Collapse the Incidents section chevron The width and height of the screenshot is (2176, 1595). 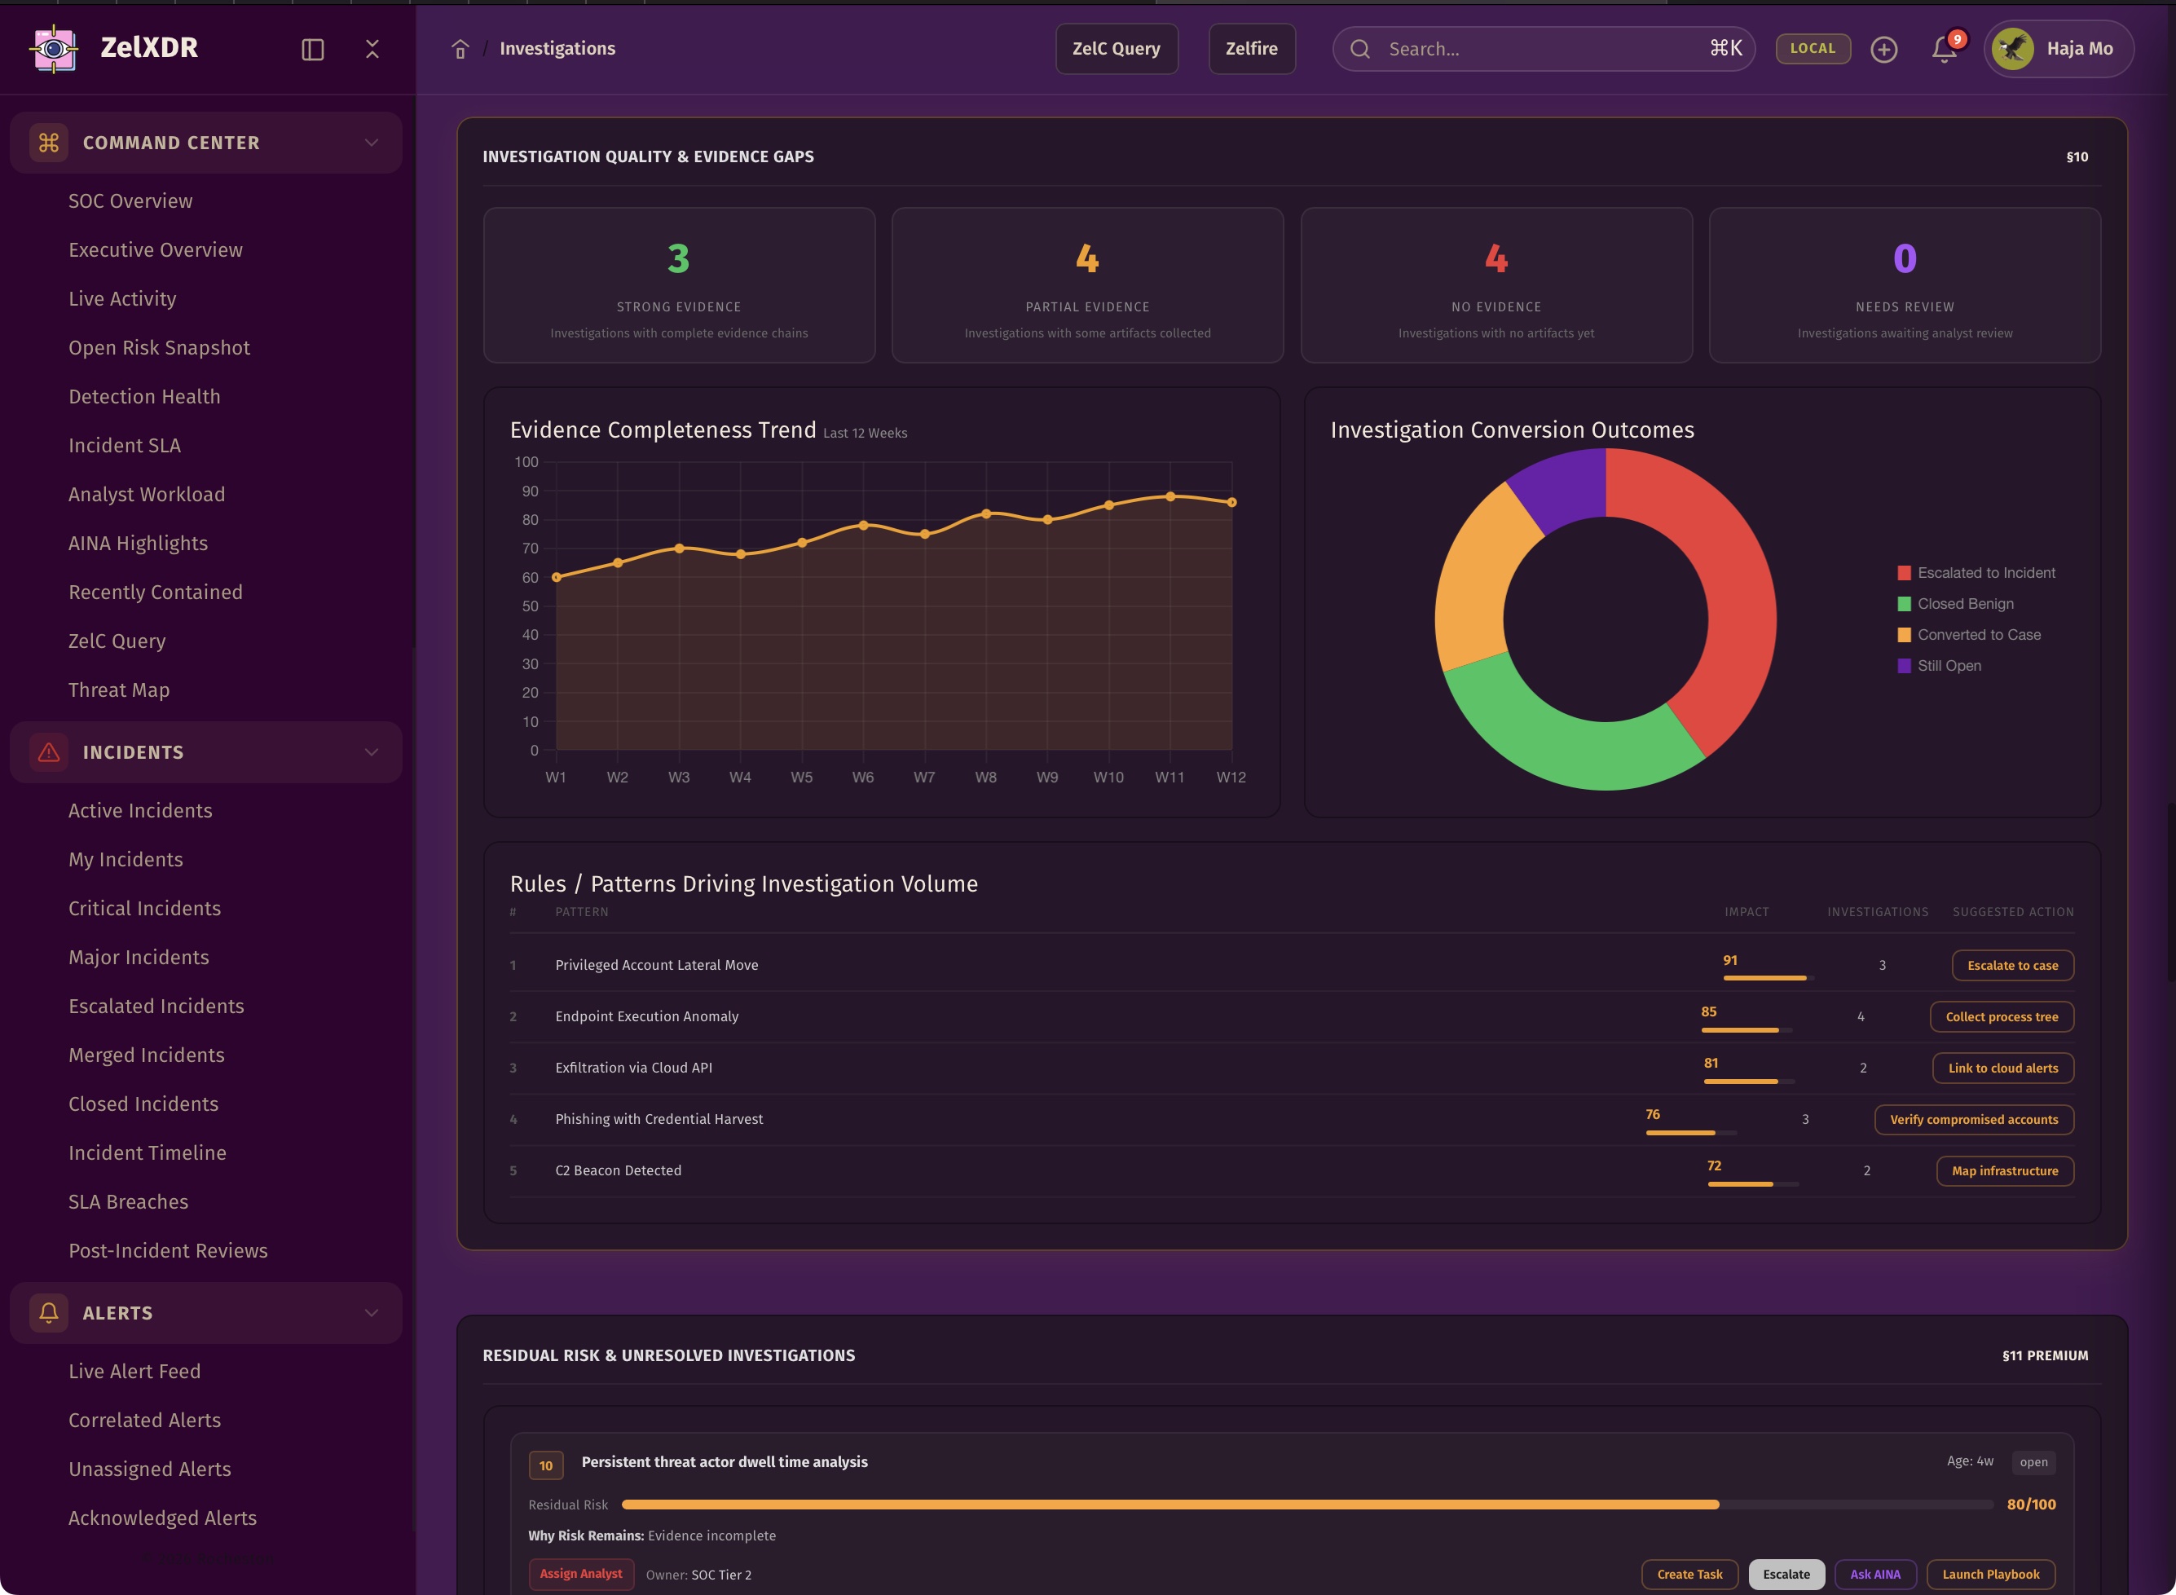[x=372, y=752]
